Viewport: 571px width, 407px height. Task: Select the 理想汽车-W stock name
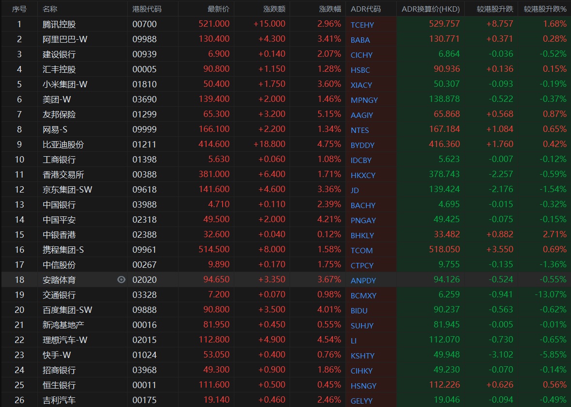pyautogui.click(x=65, y=340)
